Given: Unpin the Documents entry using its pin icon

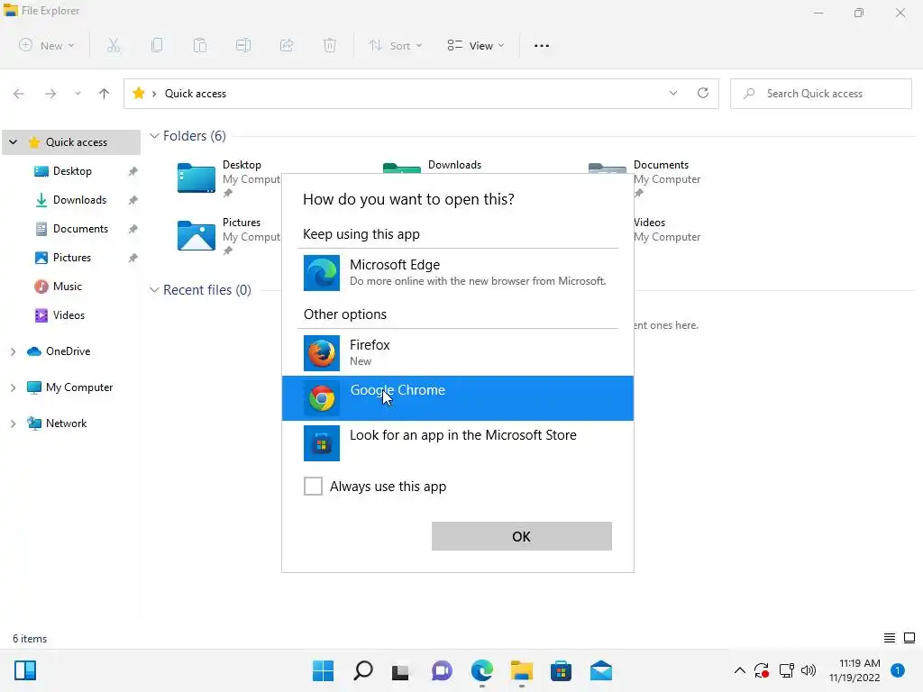Looking at the screenshot, I should pos(133,229).
